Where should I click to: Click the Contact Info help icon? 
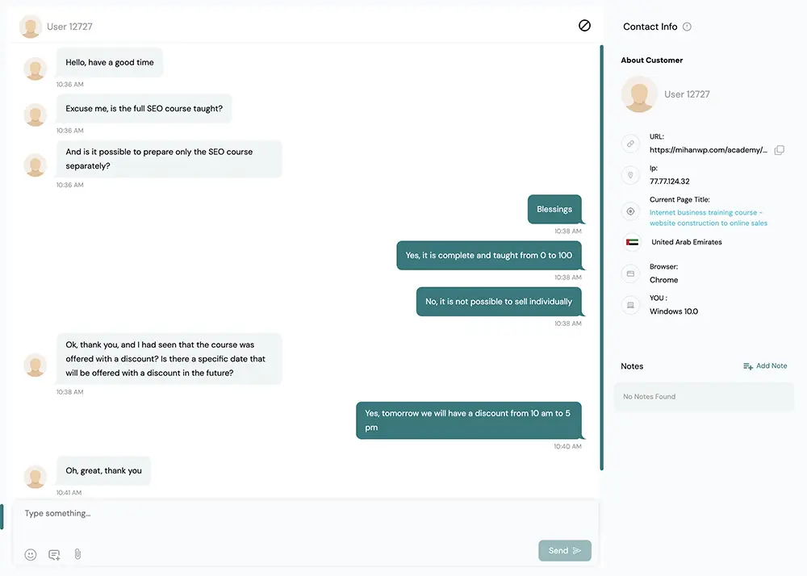click(x=687, y=27)
